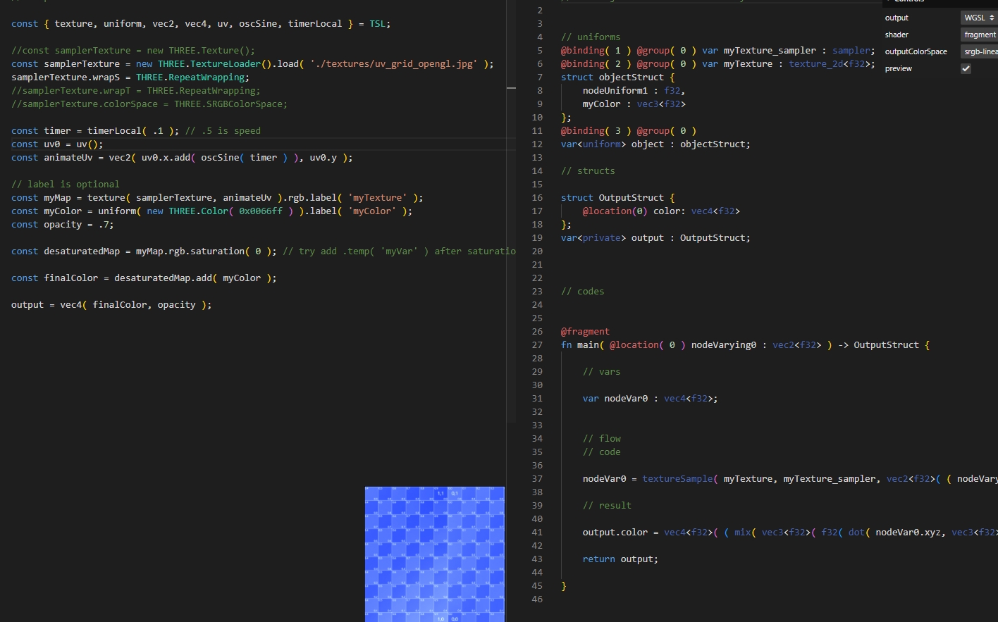Click the 'nodeVar0 = textureSample(' line
Image resolution: width=998 pixels, height=622 pixels.
coord(790,479)
